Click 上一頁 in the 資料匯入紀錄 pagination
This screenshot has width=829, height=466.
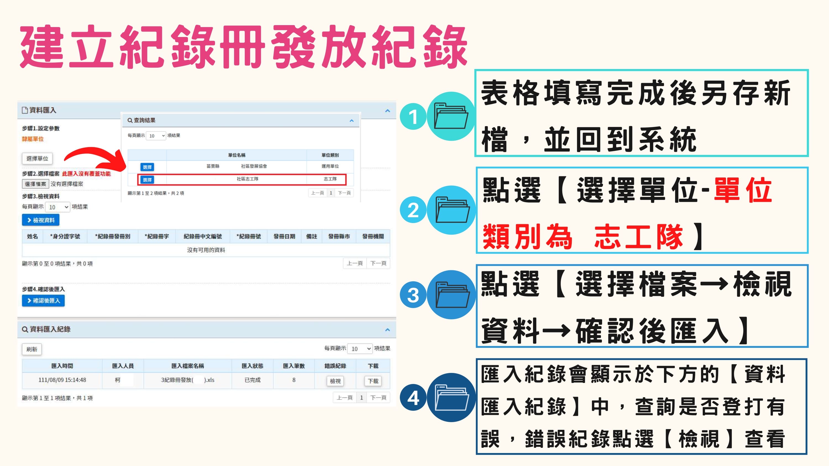(x=344, y=398)
